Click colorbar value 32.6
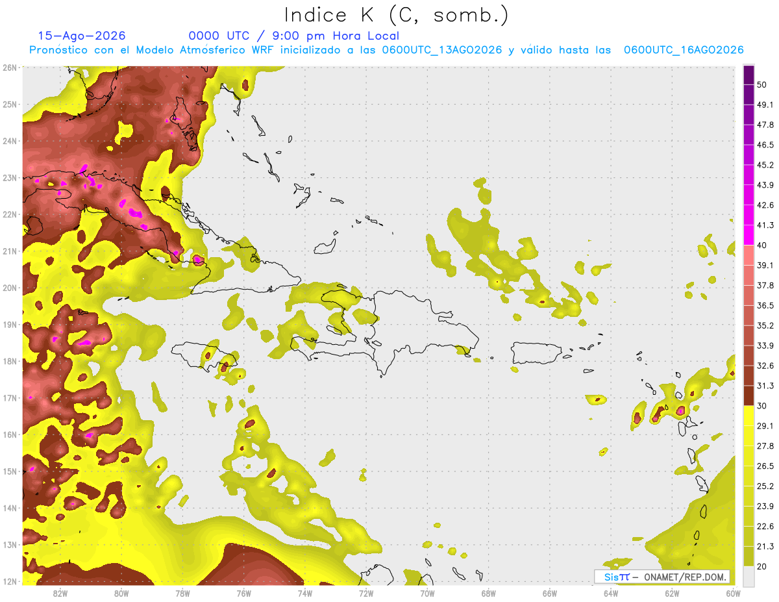779x602 pixels. (765, 366)
